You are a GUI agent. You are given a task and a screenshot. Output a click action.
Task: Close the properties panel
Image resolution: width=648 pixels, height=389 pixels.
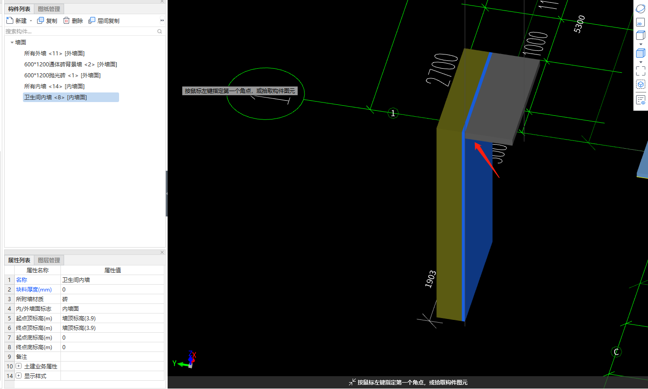coord(162,252)
